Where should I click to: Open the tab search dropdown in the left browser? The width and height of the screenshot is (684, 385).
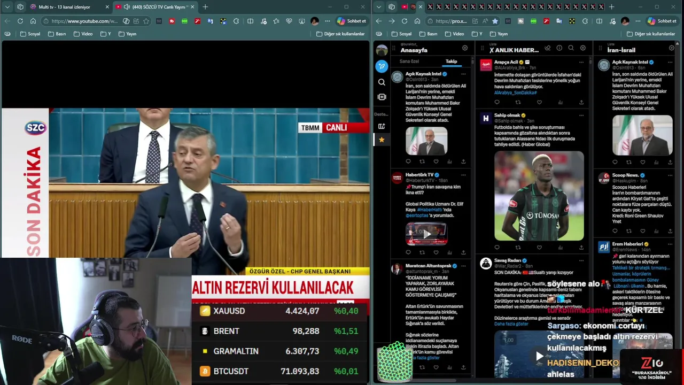click(x=7, y=7)
